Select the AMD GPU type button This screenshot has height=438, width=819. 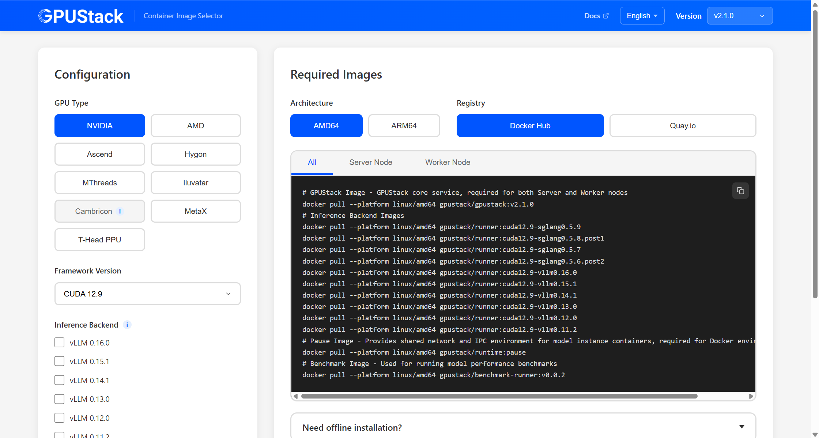[196, 126]
